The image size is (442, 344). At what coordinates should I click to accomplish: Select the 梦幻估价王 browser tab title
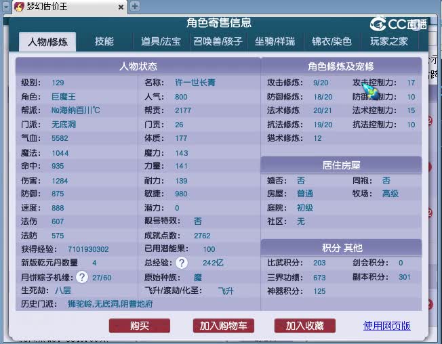coord(47,7)
